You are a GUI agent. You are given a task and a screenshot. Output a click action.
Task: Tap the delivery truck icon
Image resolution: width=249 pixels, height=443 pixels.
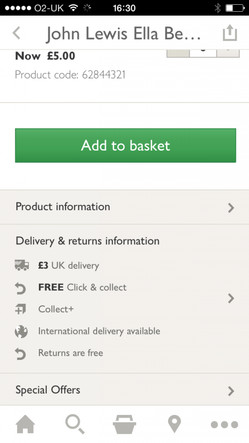[x=22, y=265]
